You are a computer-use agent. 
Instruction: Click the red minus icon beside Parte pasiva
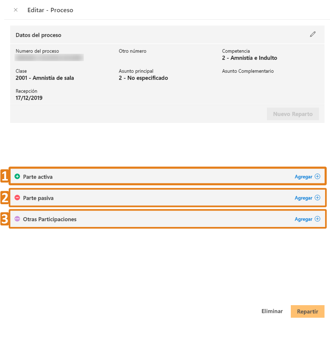(17, 198)
